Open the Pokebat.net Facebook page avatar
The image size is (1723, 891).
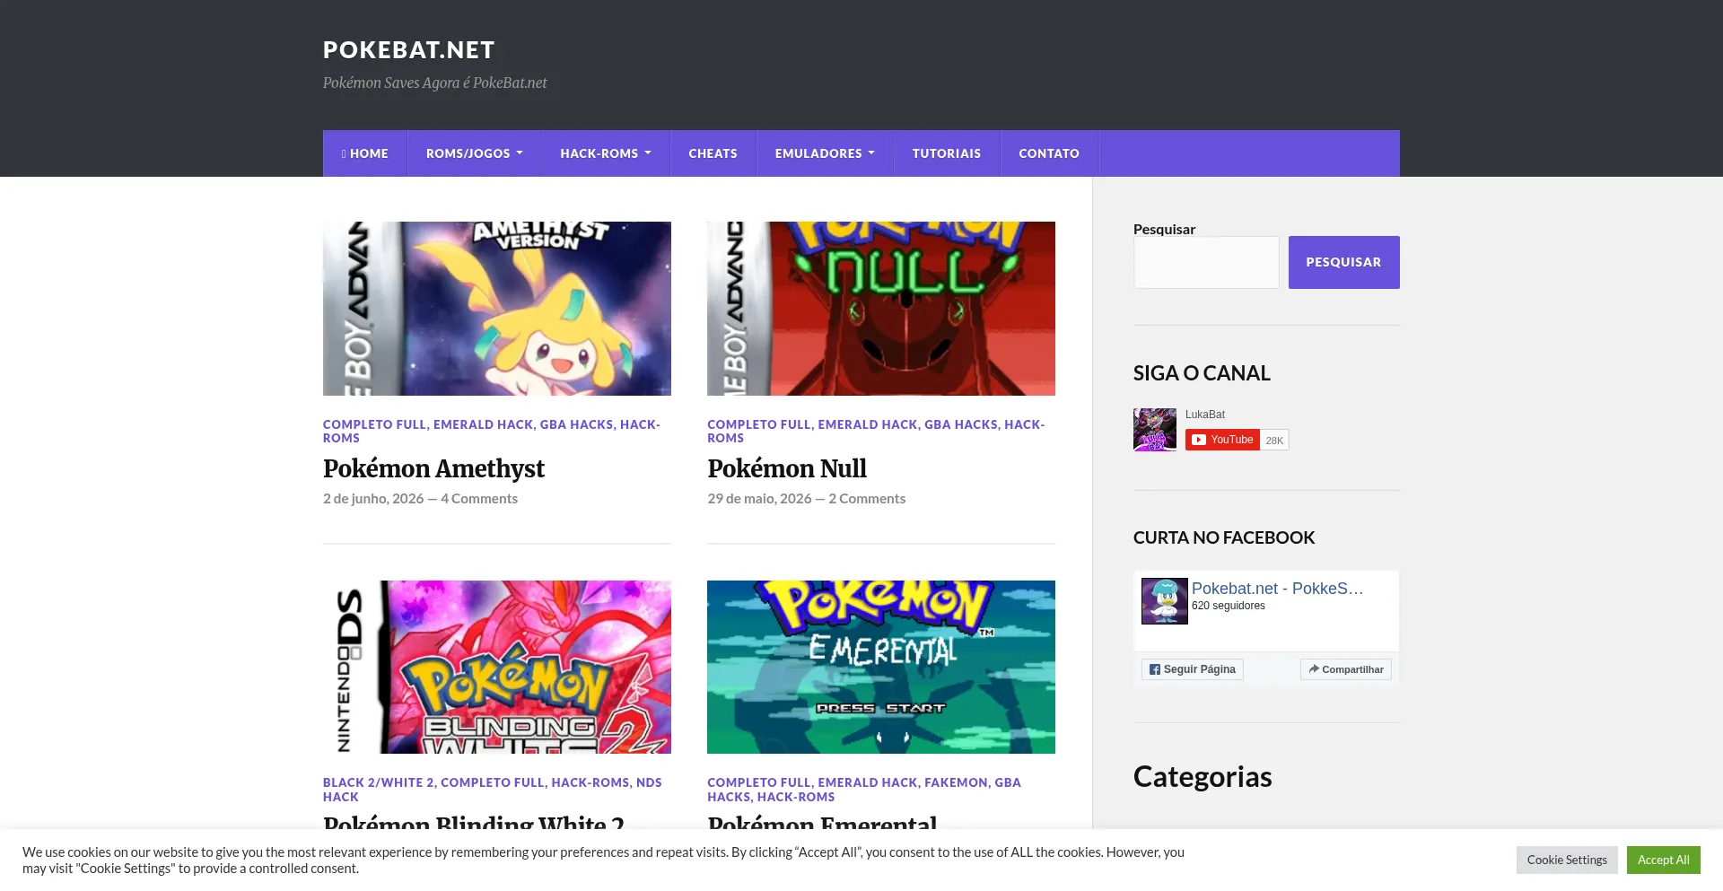1165,601
